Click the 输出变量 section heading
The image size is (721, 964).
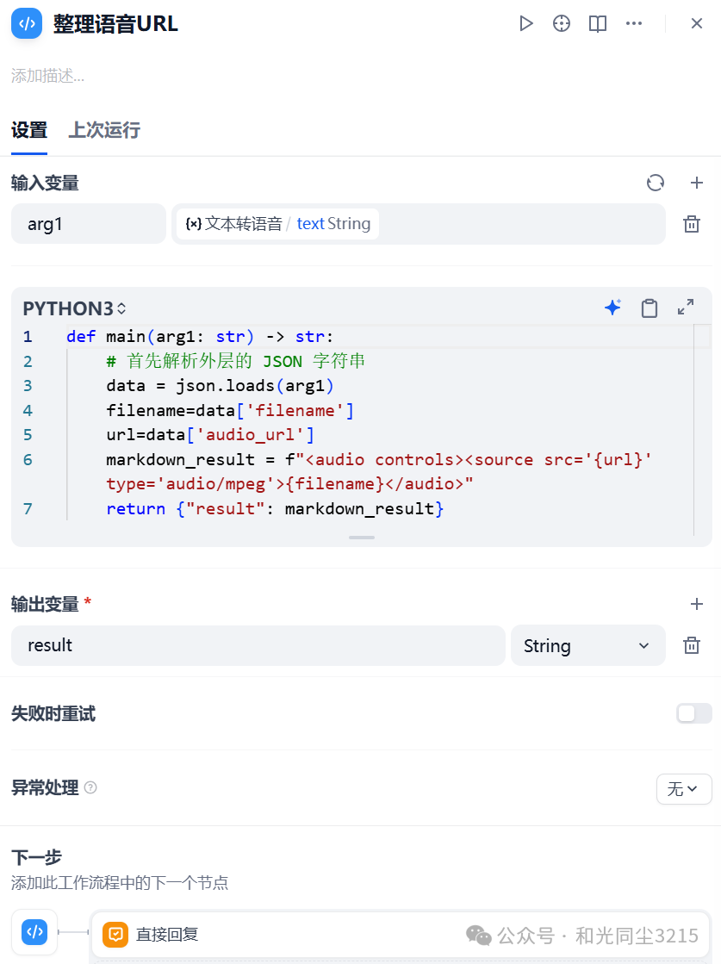coord(45,605)
